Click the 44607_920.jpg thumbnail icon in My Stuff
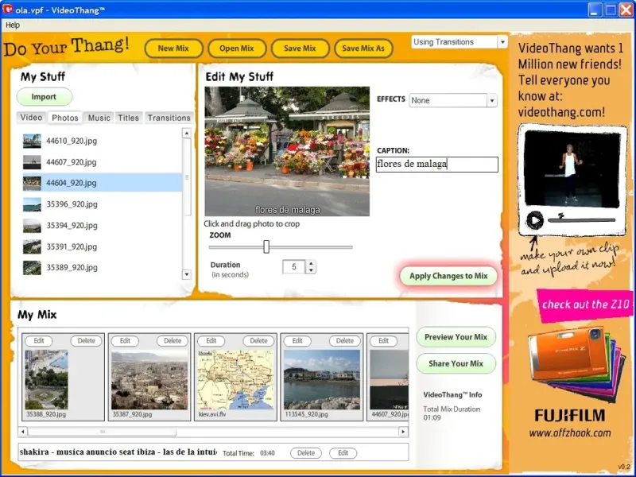The image size is (636, 477). point(32,162)
